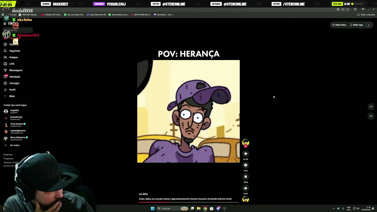Open Amigos in the TikTok sidebar

[11, 57]
